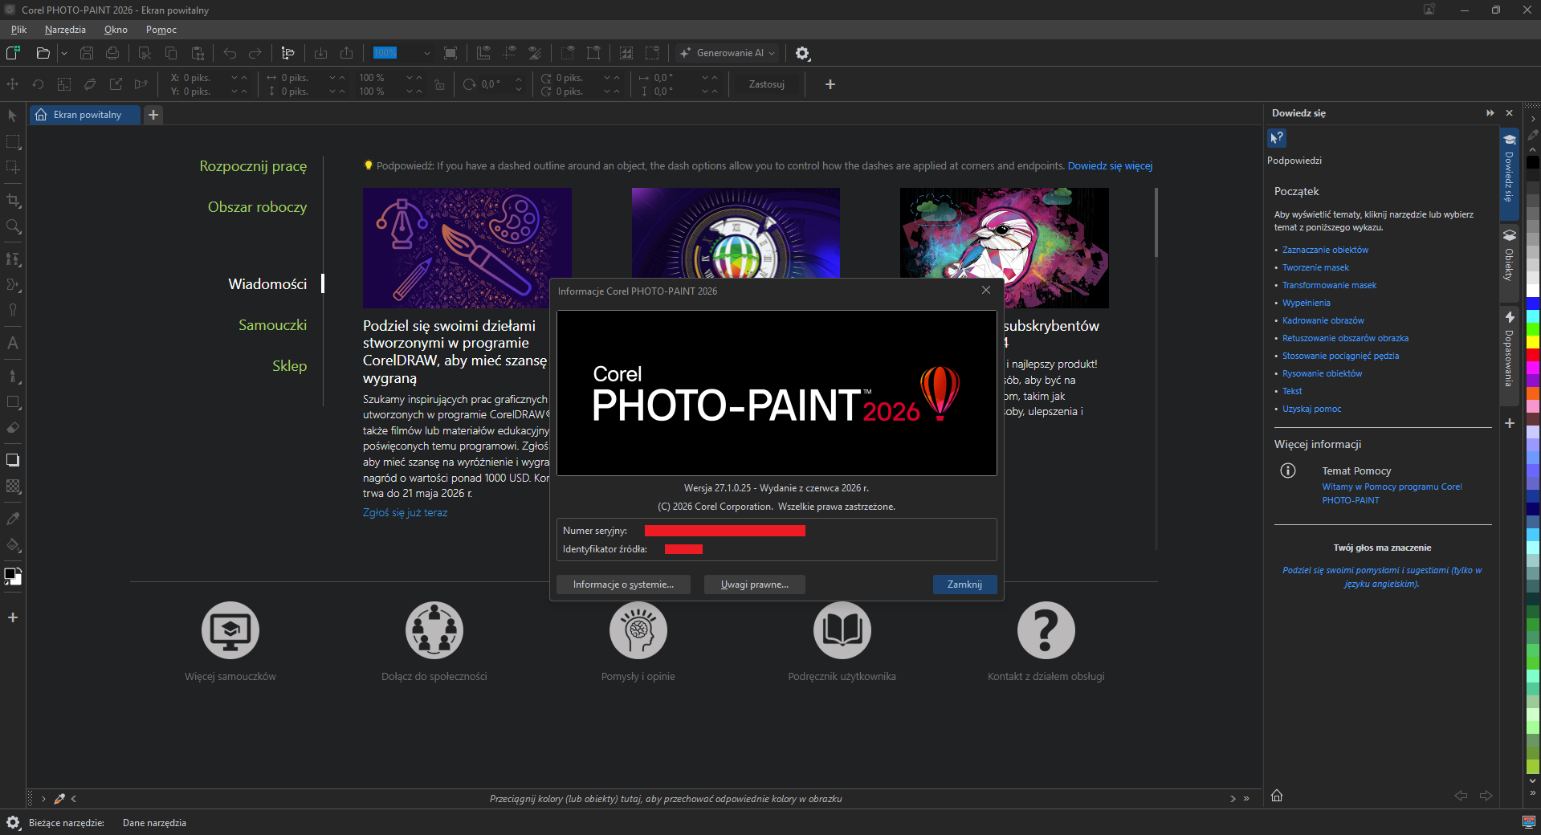This screenshot has height=835, width=1541.
Task: Open the Rozpocznij pracę section
Action: pyautogui.click(x=253, y=166)
